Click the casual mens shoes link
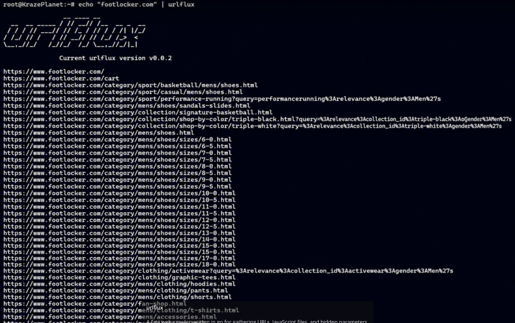 (123, 92)
